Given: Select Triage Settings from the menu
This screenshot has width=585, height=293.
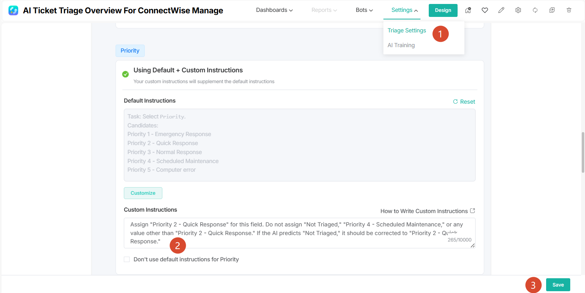Looking at the screenshot, I should click(x=407, y=31).
